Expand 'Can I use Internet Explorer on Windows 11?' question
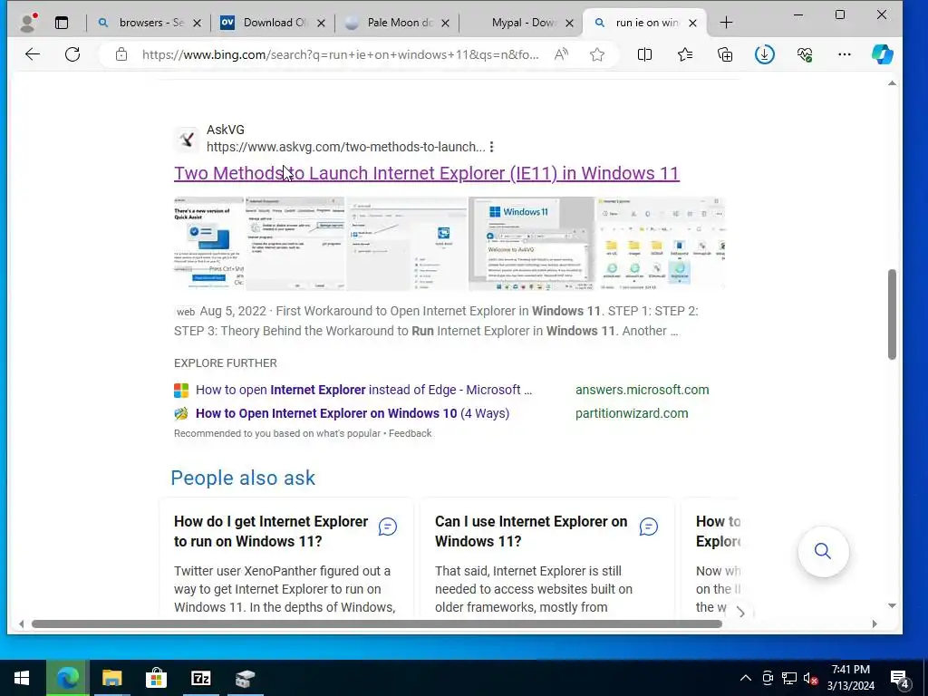 531,531
